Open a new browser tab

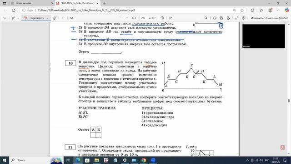tap(105, 3)
